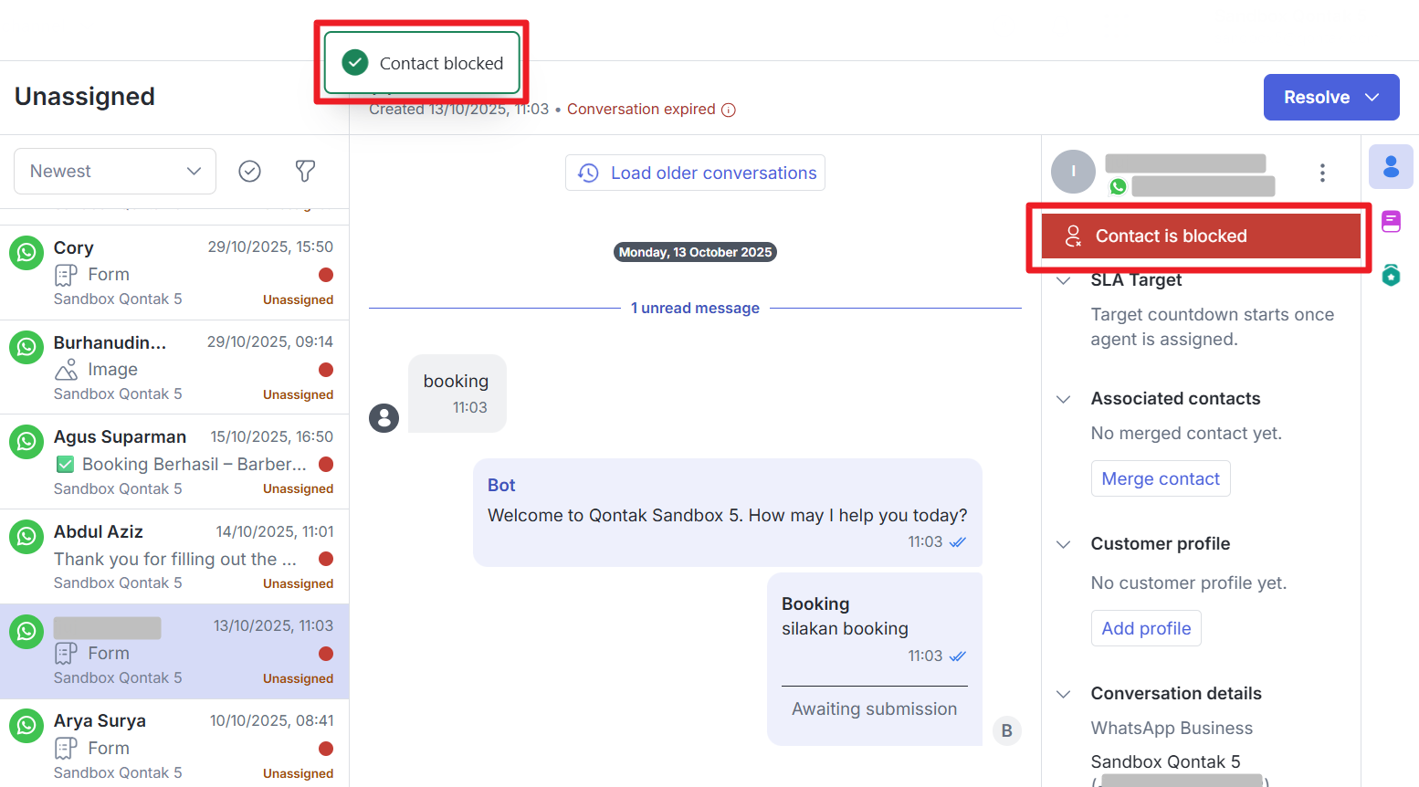Collapse the Associated contacts section
This screenshot has height=787, width=1419.
(x=1064, y=399)
